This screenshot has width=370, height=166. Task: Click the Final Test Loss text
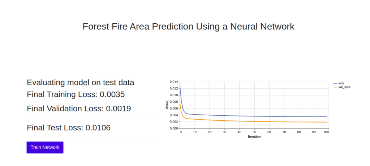[69, 128]
